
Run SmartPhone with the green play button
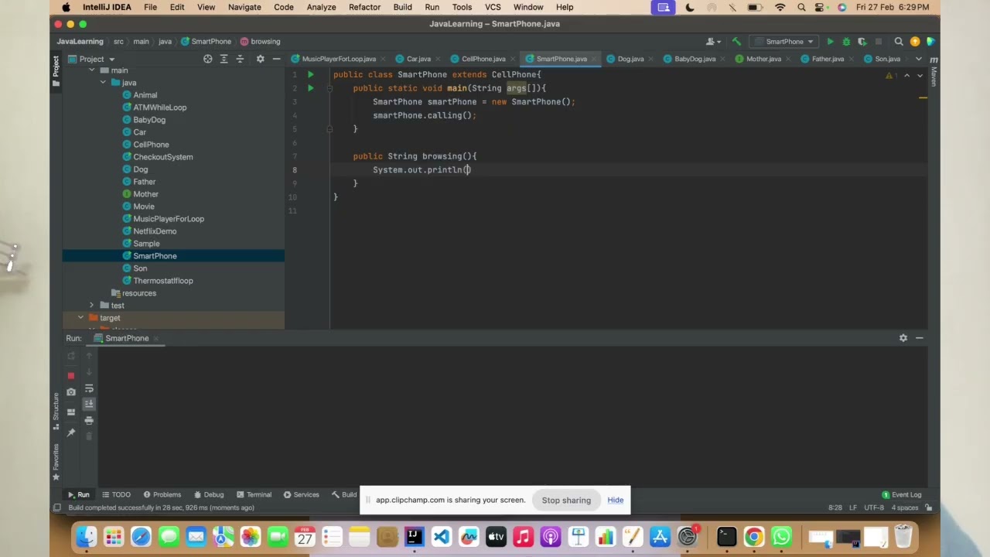tap(830, 42)
